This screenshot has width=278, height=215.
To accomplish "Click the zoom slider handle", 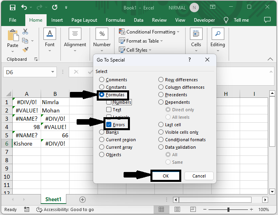I will (x=228, y=210).
